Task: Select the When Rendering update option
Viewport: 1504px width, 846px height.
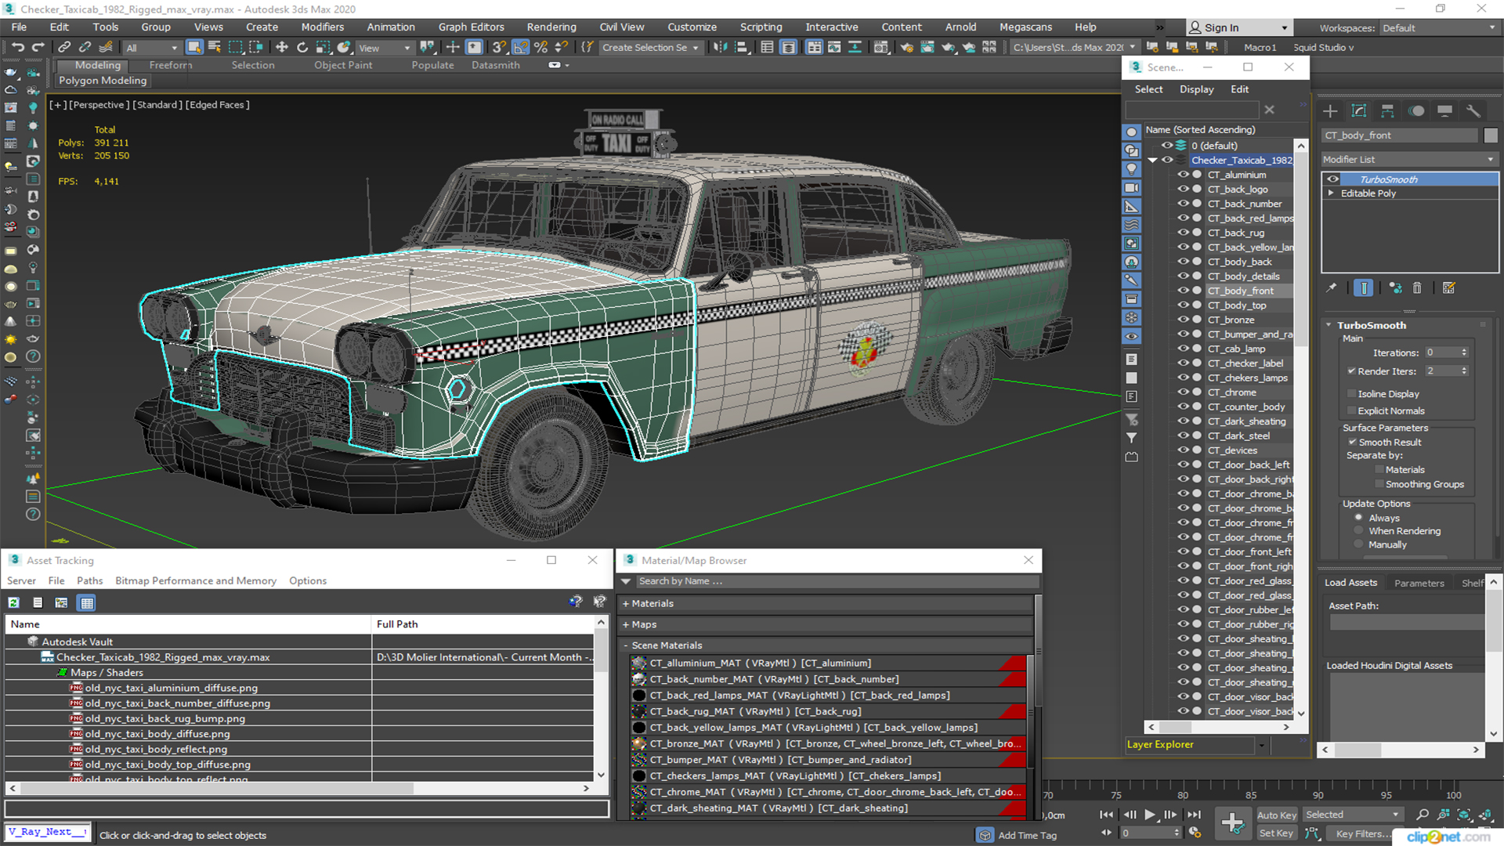Action: pos(1359,531)
